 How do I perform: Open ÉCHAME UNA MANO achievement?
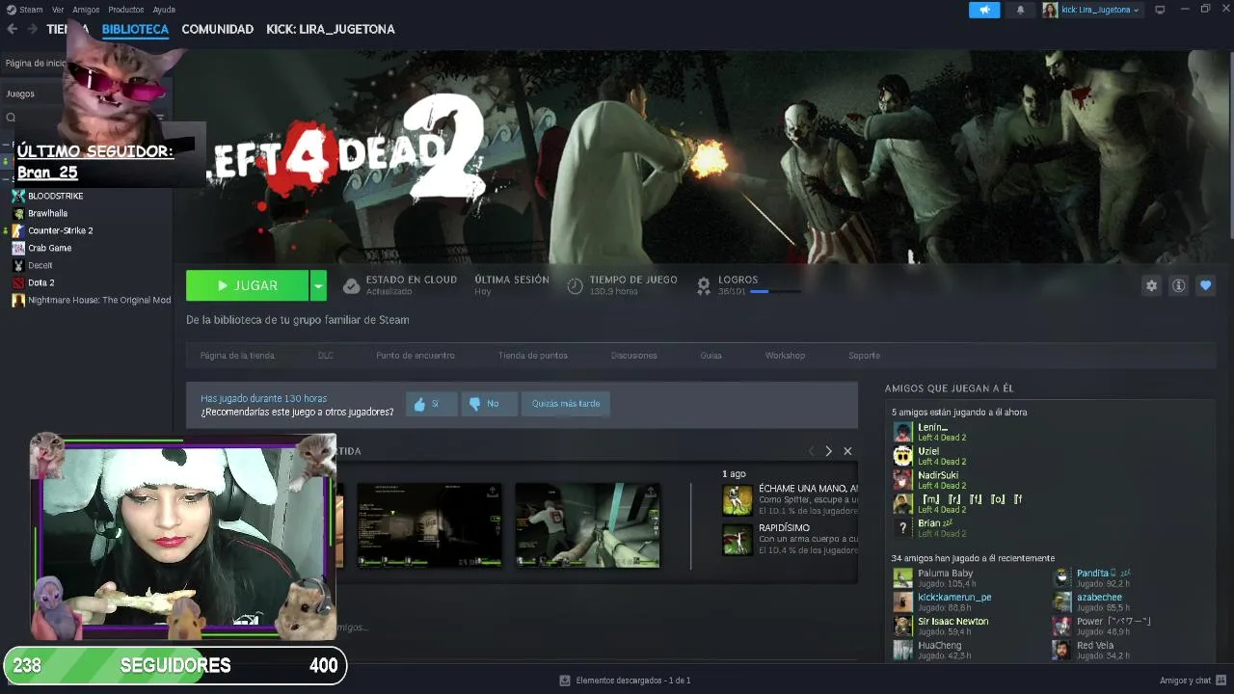790,499
